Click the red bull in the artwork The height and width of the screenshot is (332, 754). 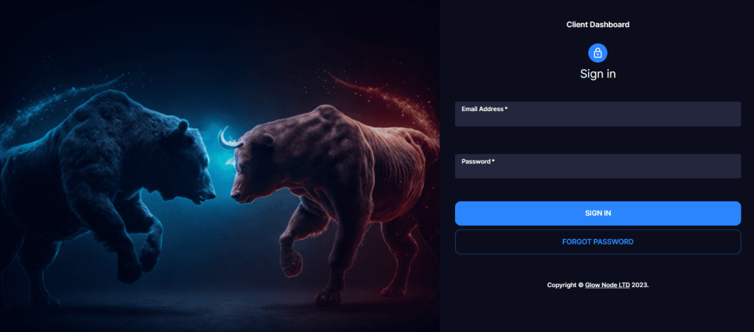[x=332, y=192]
